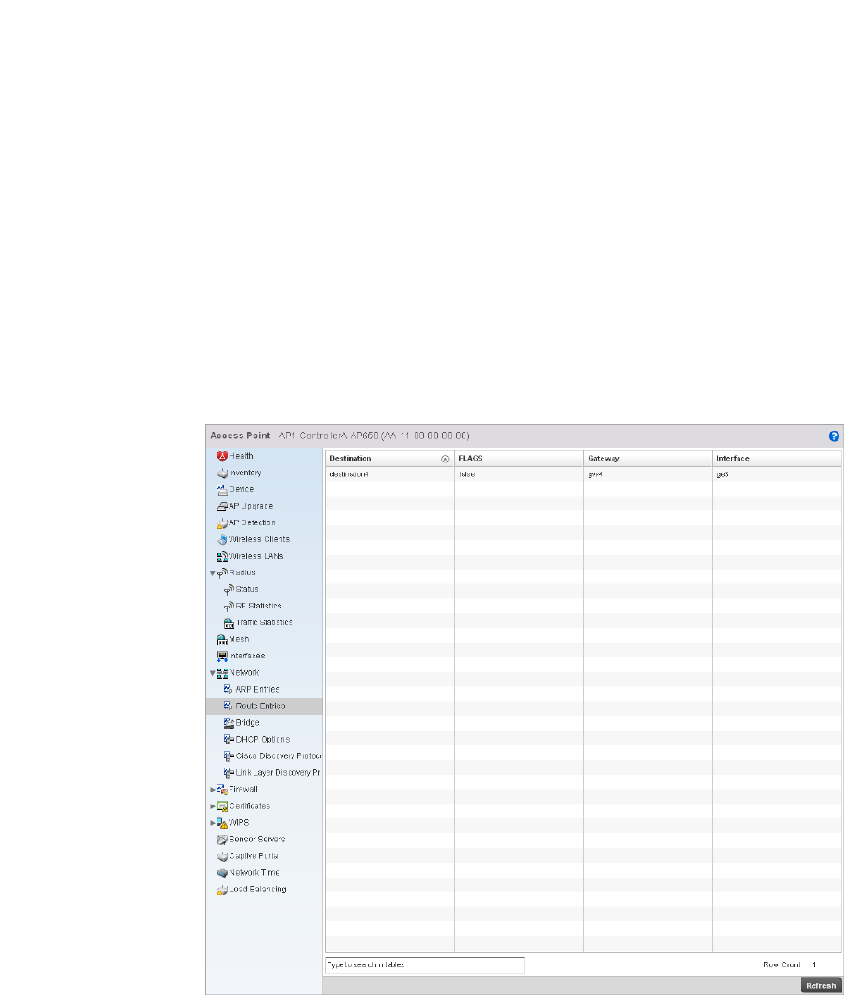Image resolution: width=844 pixels, height=995 pixels.
Task: Open Traffic Statistics label
Action: point(264,622)
